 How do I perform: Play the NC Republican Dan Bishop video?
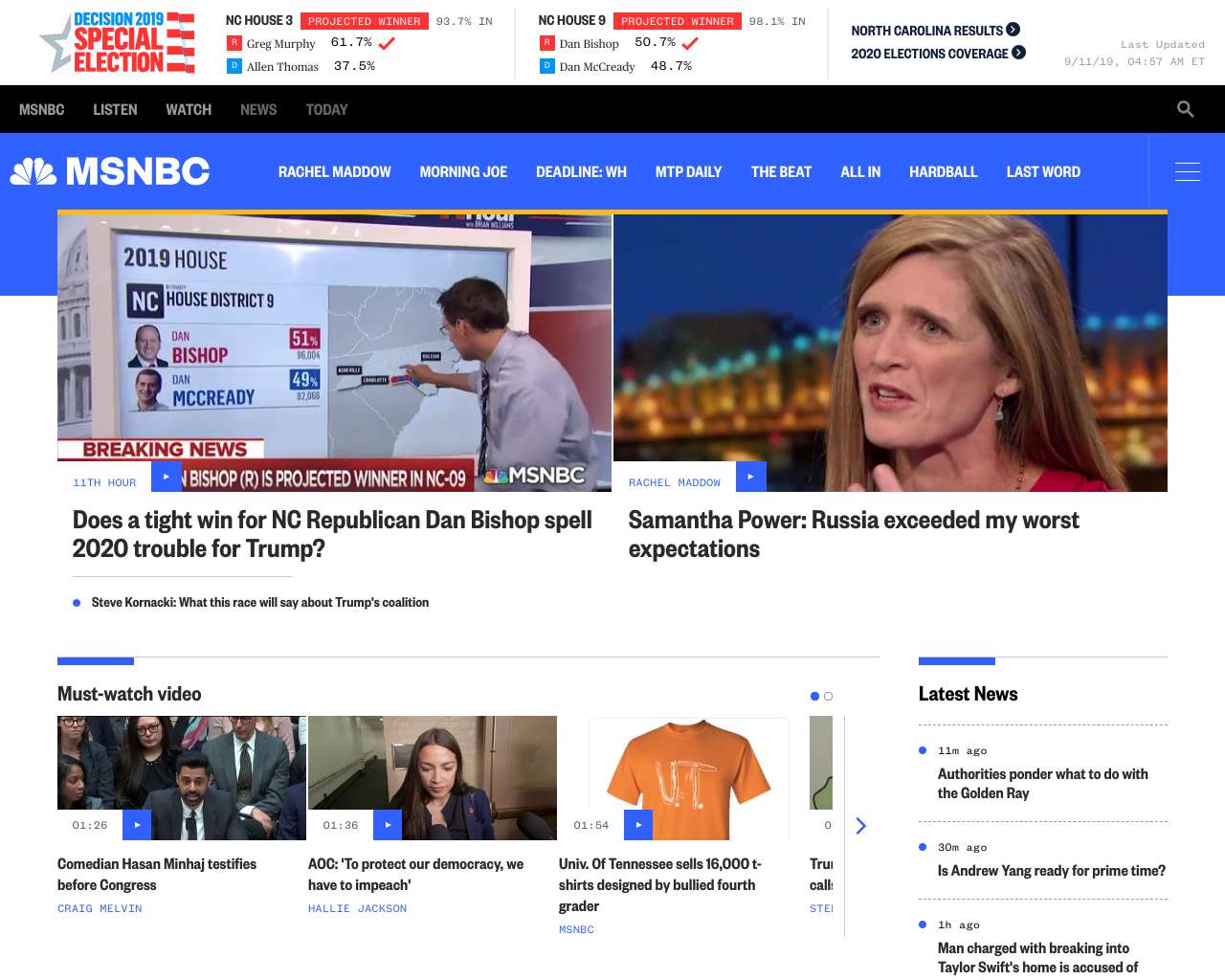pyautogui.click(x=167, y=476)
